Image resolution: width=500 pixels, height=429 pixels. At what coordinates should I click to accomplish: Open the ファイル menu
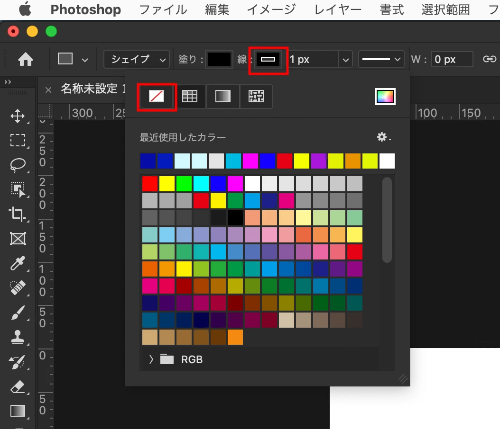[163, 9]
